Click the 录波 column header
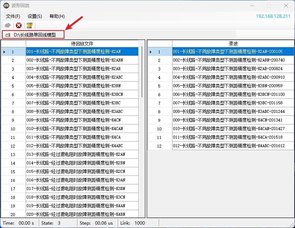Viewport: 295px width, 228px height. tap(233, 44)
